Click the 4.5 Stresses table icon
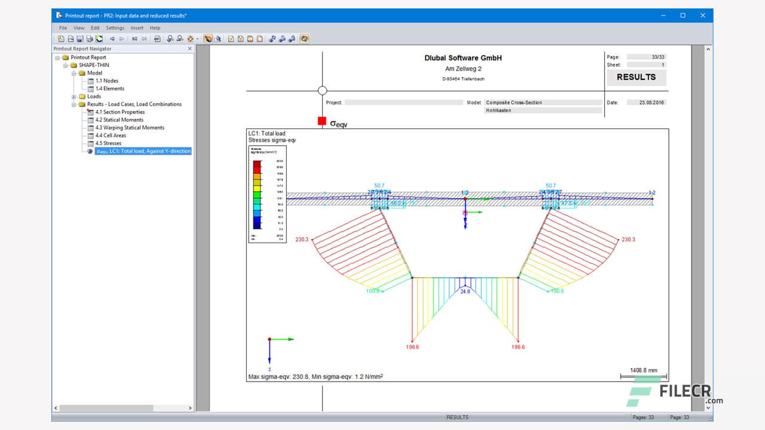Viewport: 765px width, 430px height. tap(90, 143)
